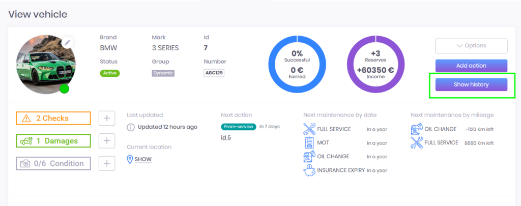Click the Full Service wrench icon under maintenance by date
Image resolution: width=521 pixels, height=206 pixels.
[309, 129]
